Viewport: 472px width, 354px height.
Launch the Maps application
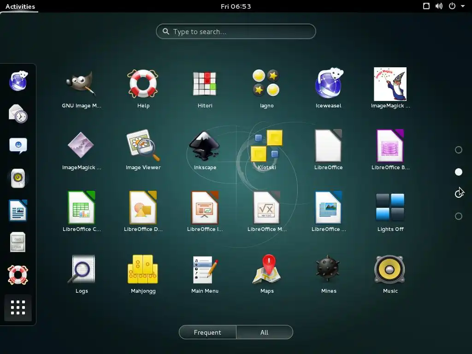(266, 274)
